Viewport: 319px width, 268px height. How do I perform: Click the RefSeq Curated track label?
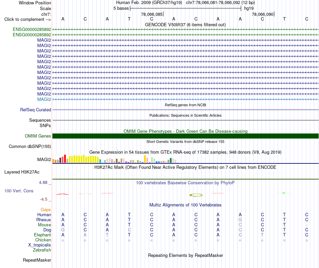coord(36,110)
